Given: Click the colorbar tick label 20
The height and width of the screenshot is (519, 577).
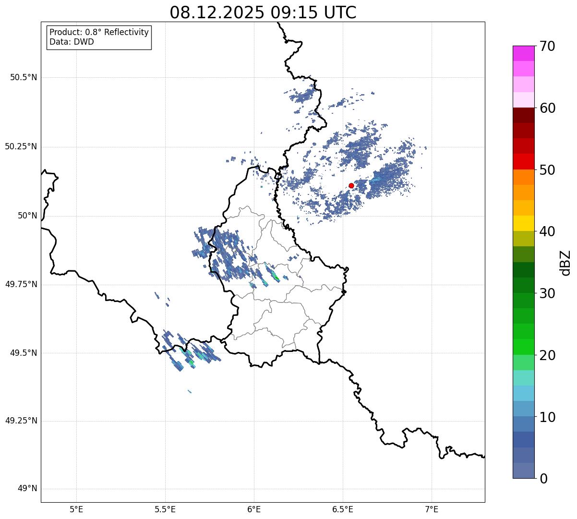Looking at the screenshot, I should (547, 355).
